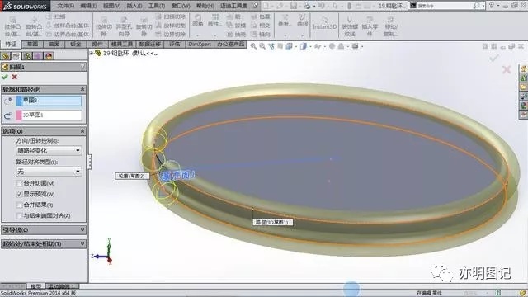Open the 方向/扭转控制 dropdown showing 随路径变化
The width and height of the screenshot is (528, 297).
click(49, 150)
